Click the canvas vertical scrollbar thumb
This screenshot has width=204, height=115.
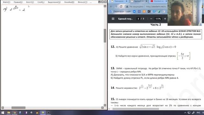[105, 35]
